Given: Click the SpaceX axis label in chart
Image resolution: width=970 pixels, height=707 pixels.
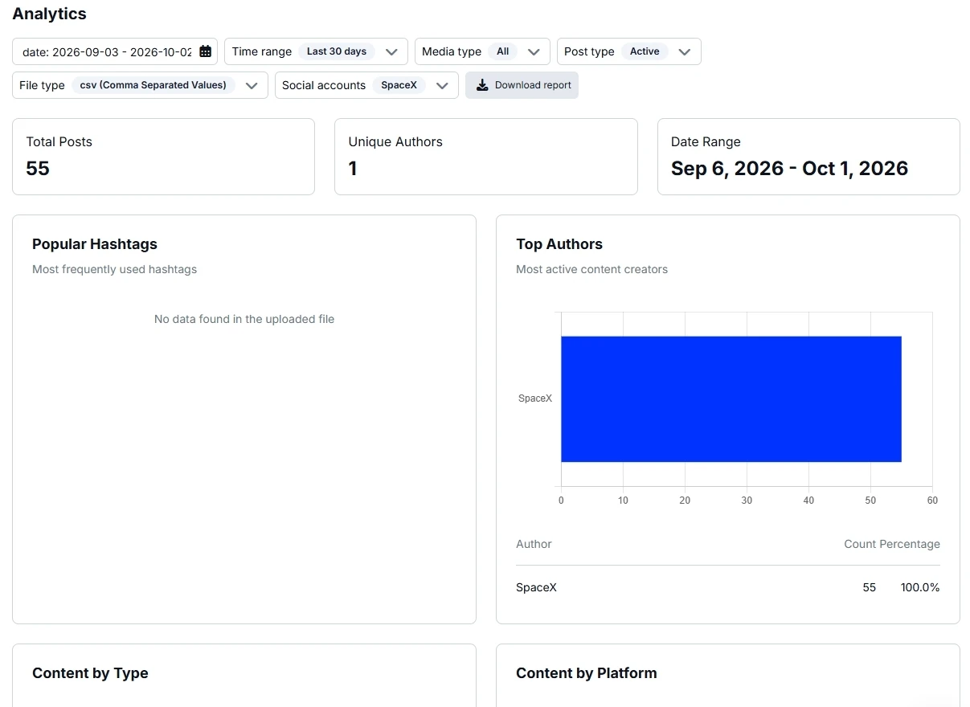Looking at the screenshot, I should [535, 398].
